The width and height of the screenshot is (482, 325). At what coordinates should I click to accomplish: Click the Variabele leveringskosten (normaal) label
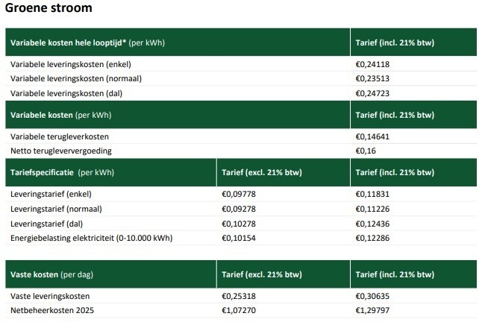(75, 79)
